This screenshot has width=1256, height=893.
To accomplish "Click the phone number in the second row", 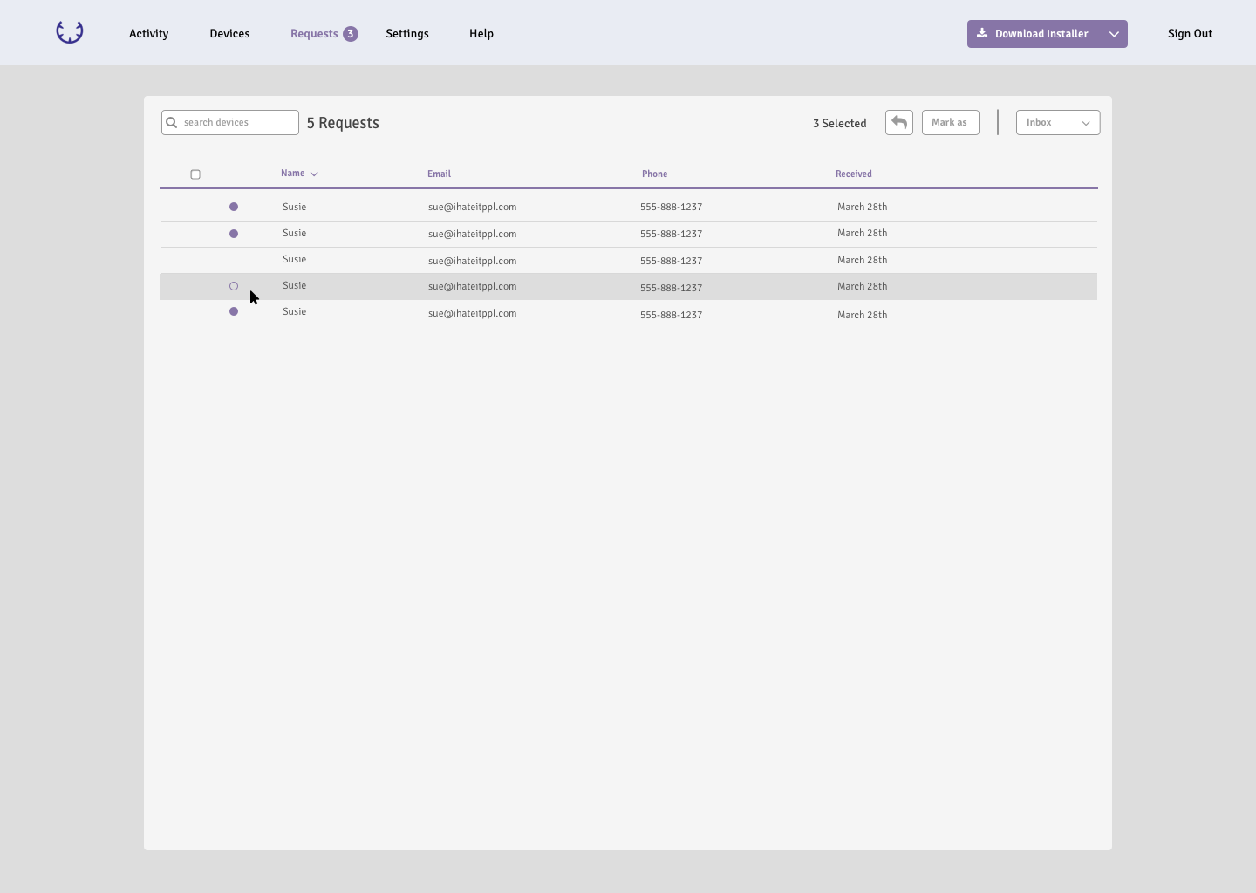I will tap(671, 234).
